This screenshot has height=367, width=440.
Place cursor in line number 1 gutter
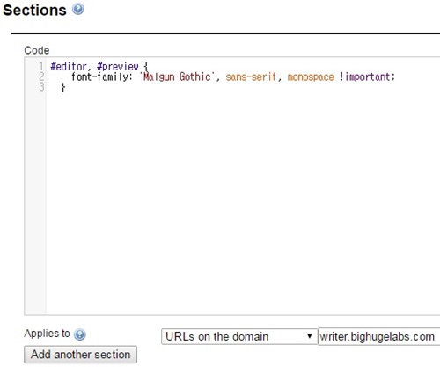coord(41,66)
